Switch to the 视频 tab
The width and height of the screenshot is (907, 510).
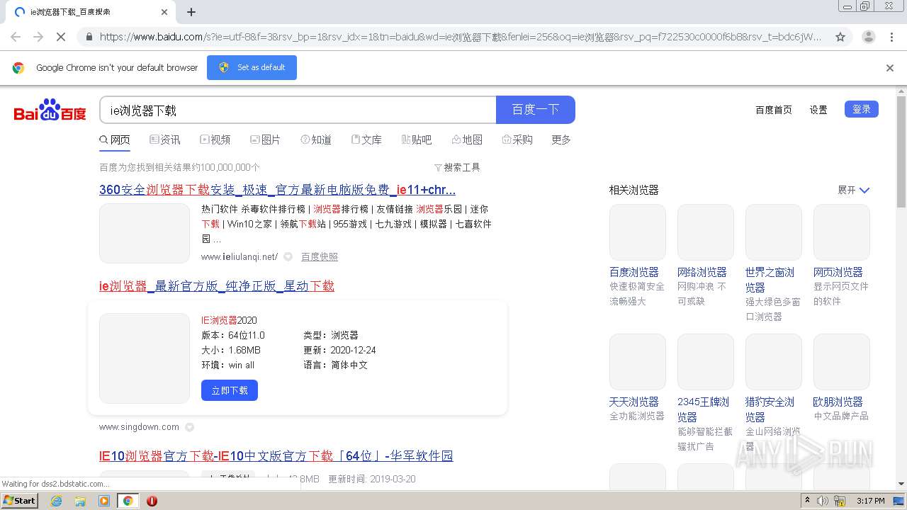(x=215, y=140)
